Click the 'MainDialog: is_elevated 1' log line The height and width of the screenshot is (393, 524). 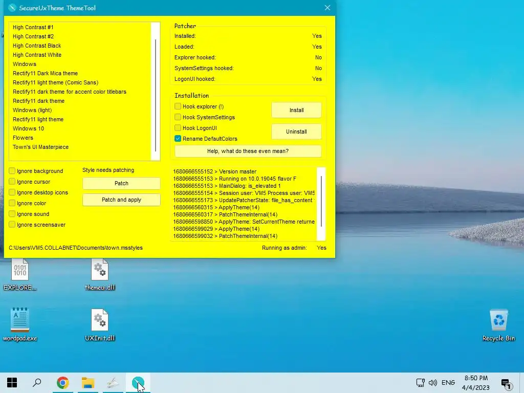227,186
